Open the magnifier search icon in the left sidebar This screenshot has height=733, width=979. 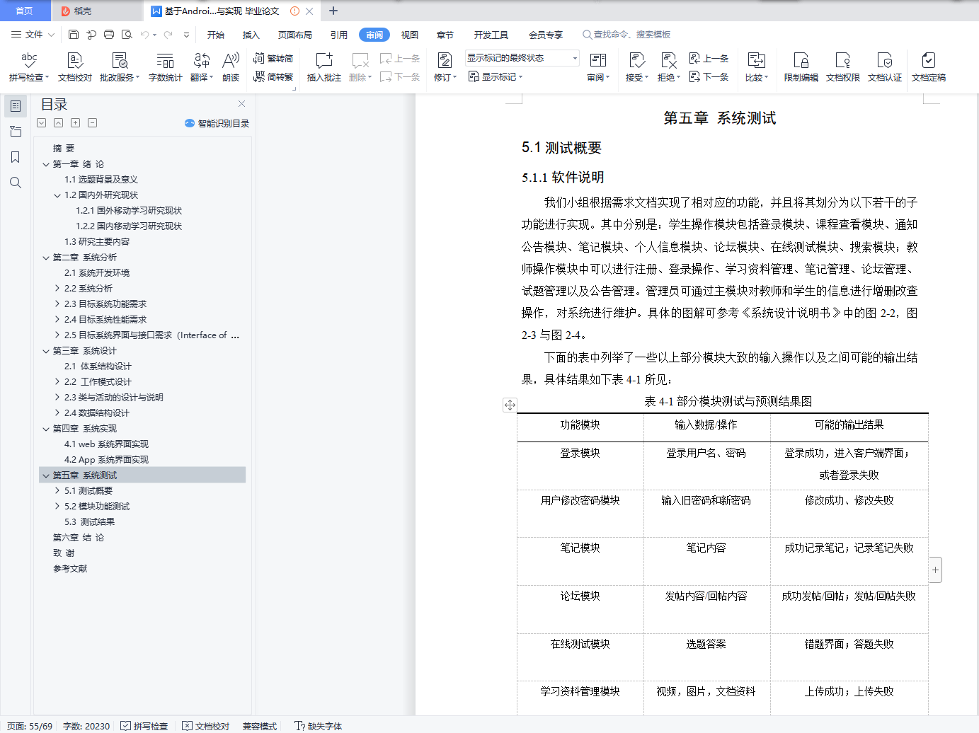pyautogui.click(x=16, y=183)
